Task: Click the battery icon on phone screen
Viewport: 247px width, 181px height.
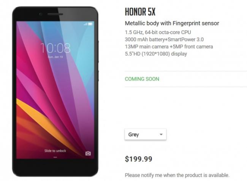Action: (x=90, y=24)
